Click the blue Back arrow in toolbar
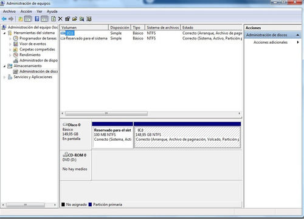This screenshot has height=219, width=304. point(4,19)
